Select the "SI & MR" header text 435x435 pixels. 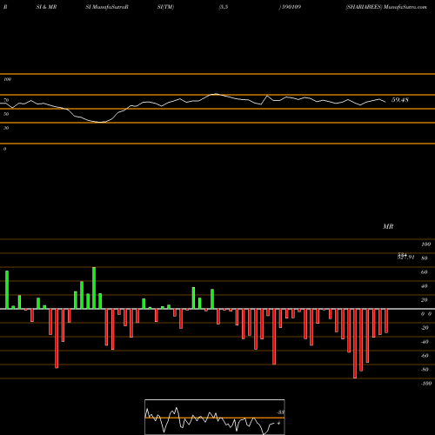[46, 7]
